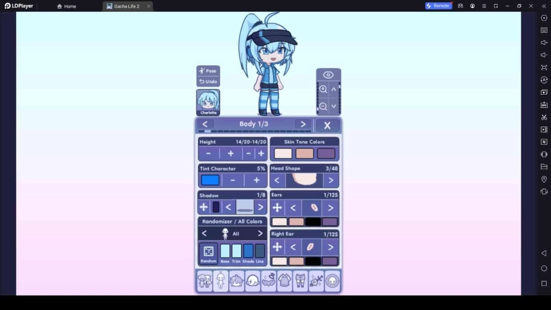Viewport: 551px width, 310px height.
Task: Open the Hair category tab
Action: pyautogui.click(x=237, y=281)
